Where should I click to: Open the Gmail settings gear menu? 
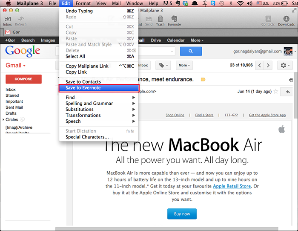coord(285,65)
